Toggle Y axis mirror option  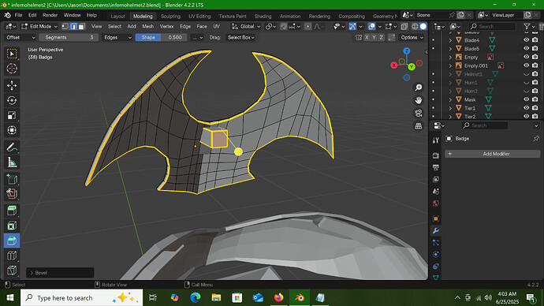[x=374, y=38]
